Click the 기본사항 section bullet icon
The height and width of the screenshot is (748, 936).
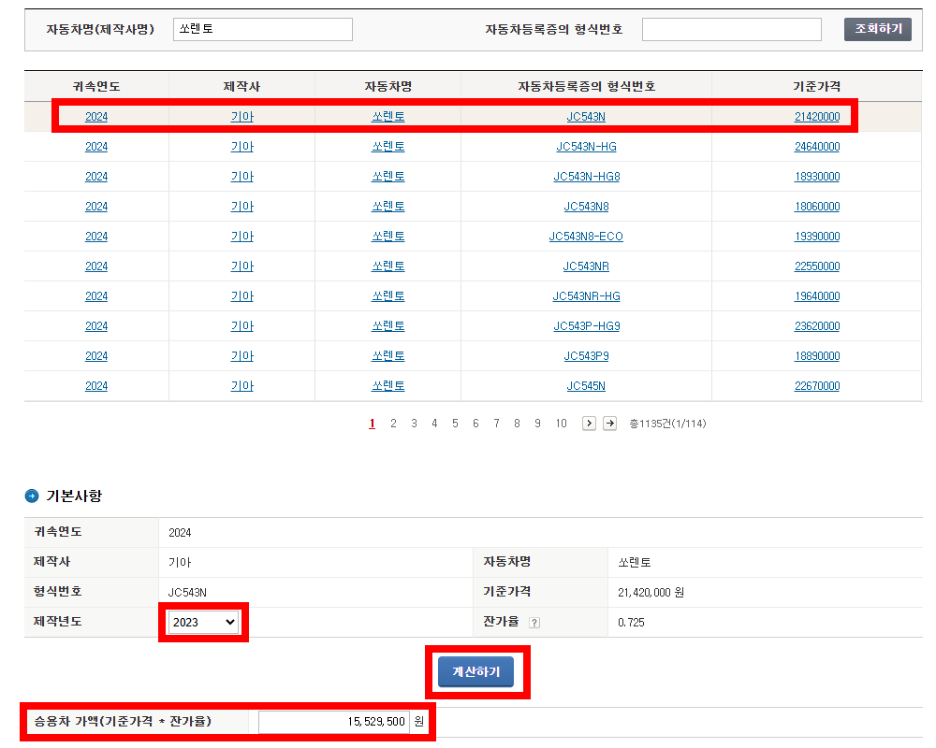click(x=32, y=496)
